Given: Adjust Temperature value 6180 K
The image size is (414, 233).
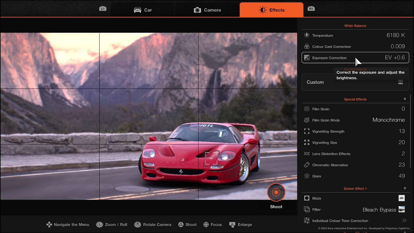Looking at the screenshot, I should [x=396, y=35].
